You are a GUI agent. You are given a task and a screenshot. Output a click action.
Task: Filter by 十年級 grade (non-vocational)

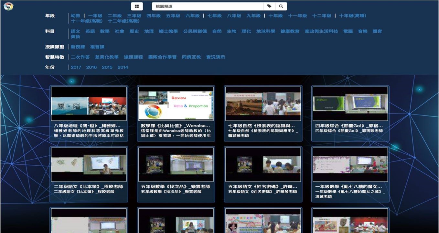275,16
